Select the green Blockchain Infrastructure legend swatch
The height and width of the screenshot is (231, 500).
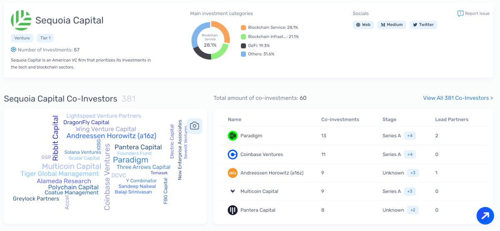pos(243,36)
